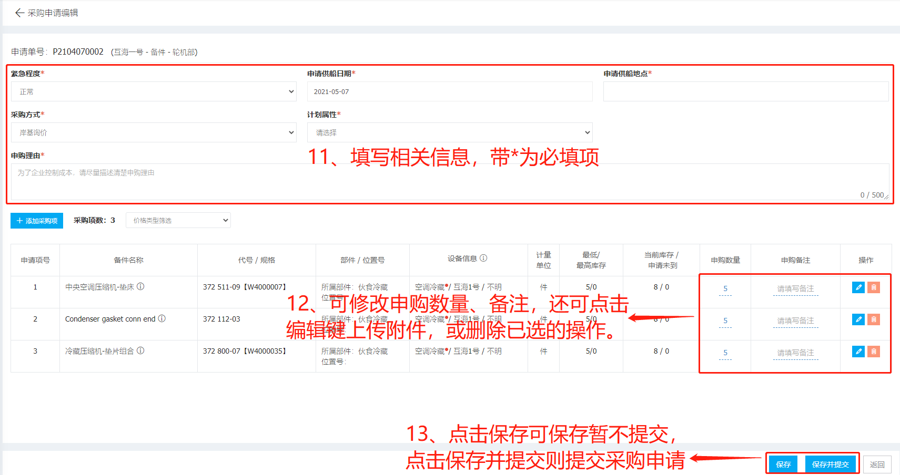Click the 申请供船地点 input field
900x475 pixels.
[746, 91]
